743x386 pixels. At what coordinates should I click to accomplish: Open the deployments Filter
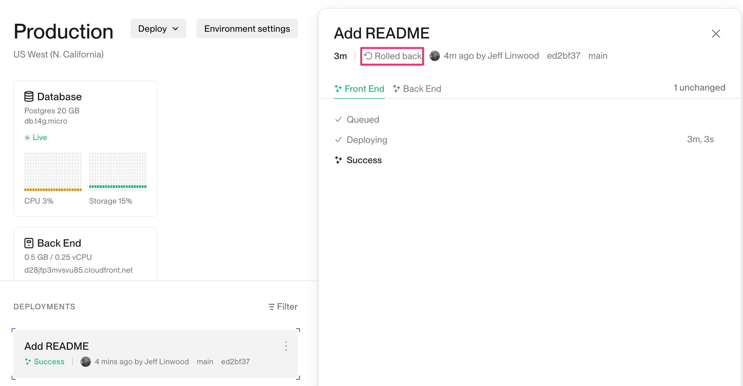pyautogui.click(x=283, y=307)
